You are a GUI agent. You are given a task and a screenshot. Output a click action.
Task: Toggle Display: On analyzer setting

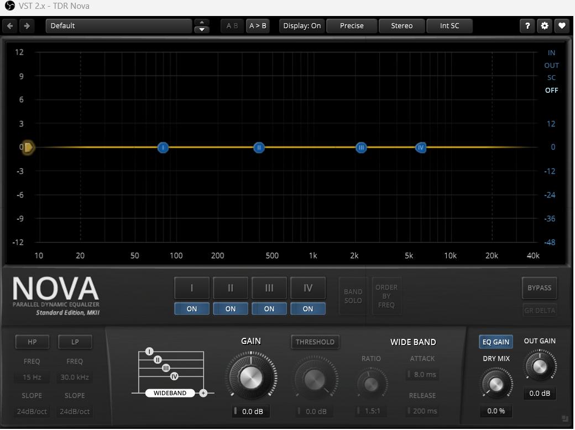pos(302,26)
